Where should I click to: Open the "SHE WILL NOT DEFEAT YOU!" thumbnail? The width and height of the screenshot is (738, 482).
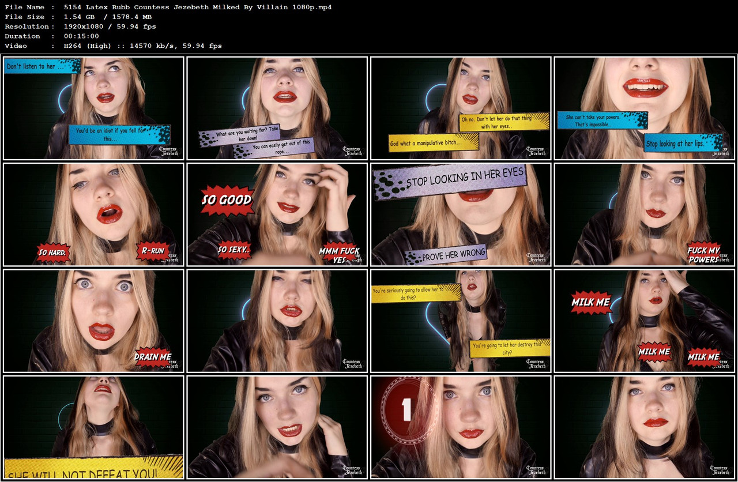[x=93, y=427]
